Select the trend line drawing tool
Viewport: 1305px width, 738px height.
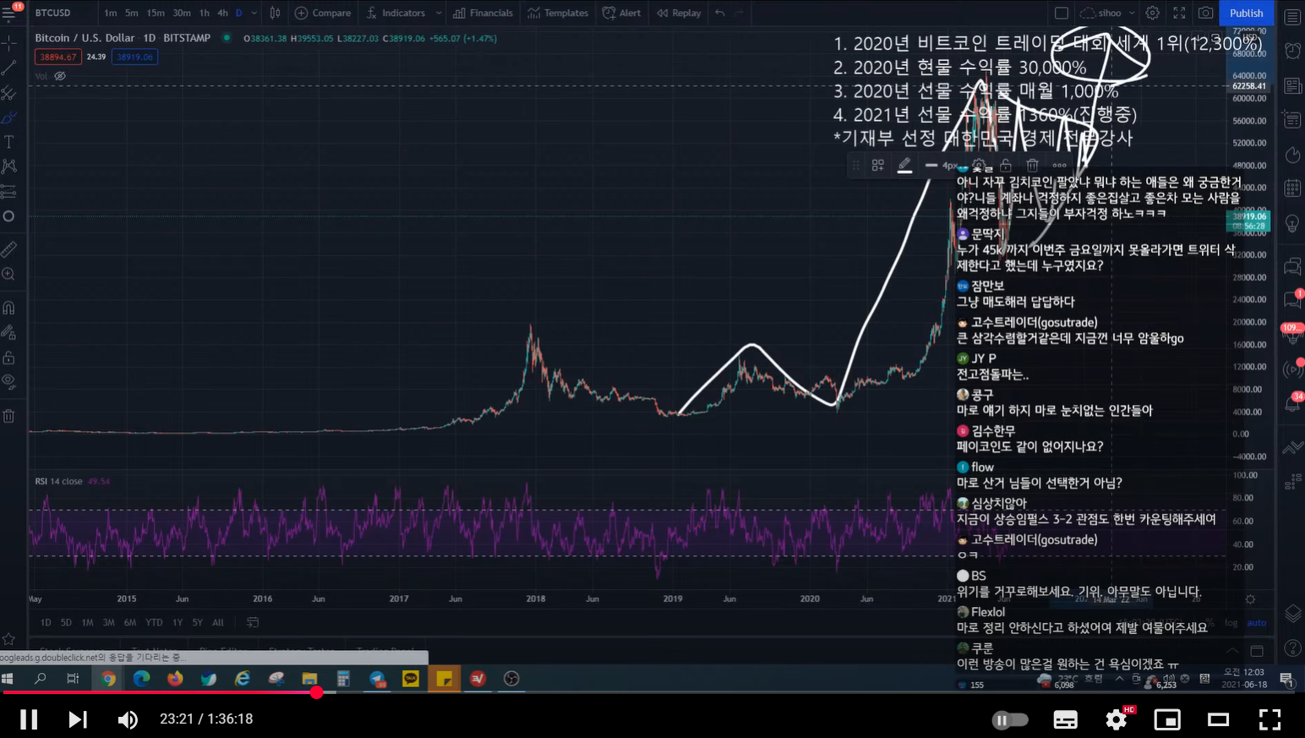click(x=9, y=67)
